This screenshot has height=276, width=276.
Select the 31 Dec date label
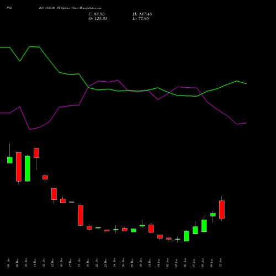tap(150, 263)
